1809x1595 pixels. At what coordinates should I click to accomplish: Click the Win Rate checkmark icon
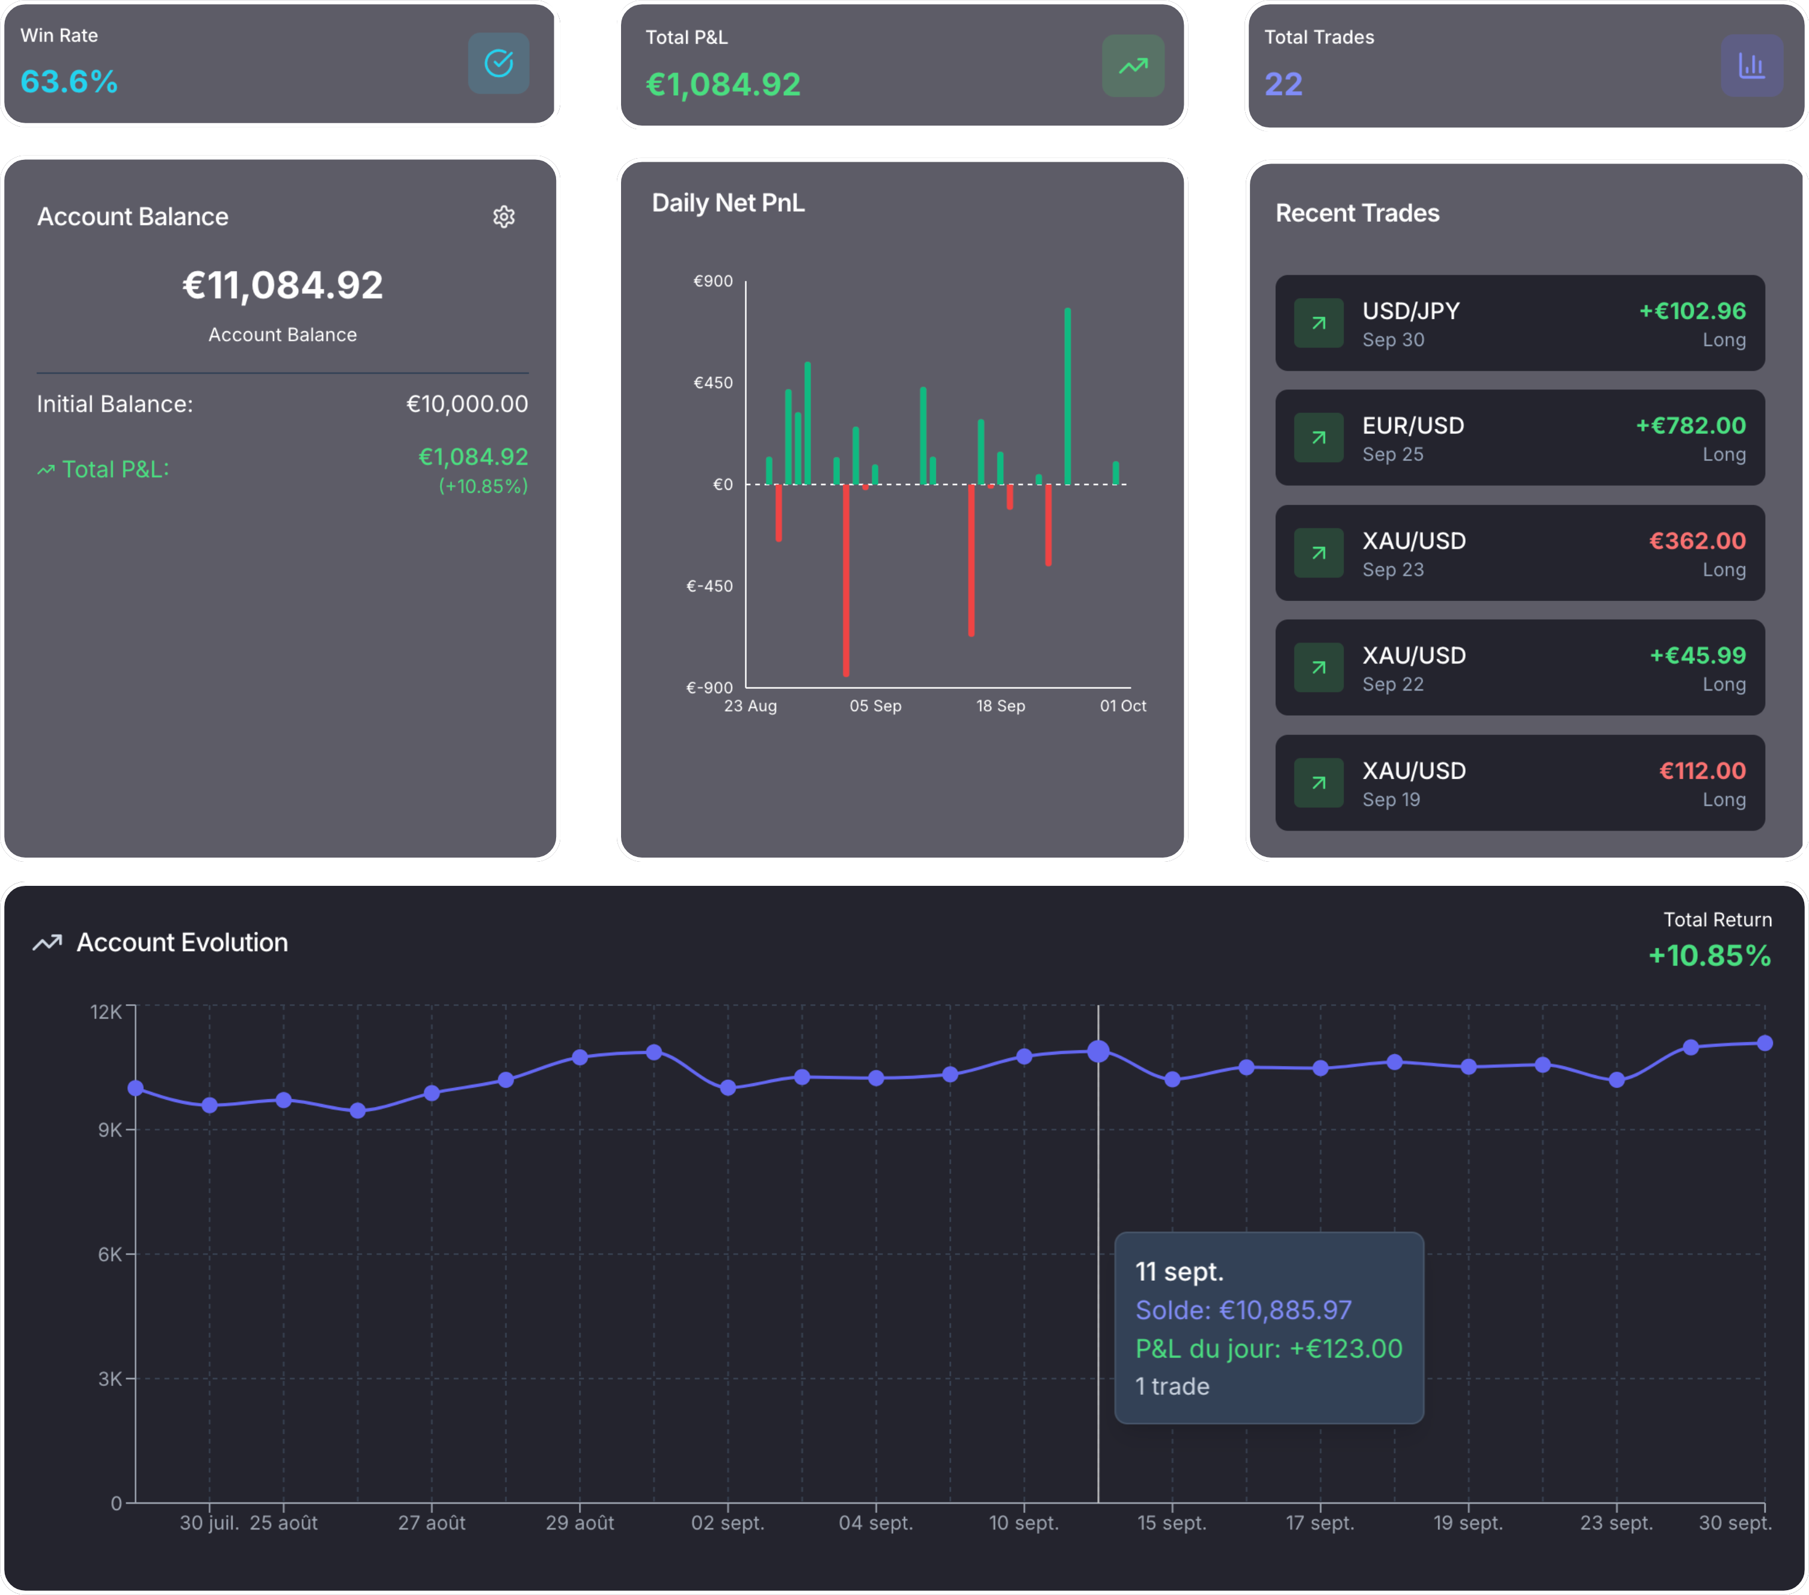point(498,63)
